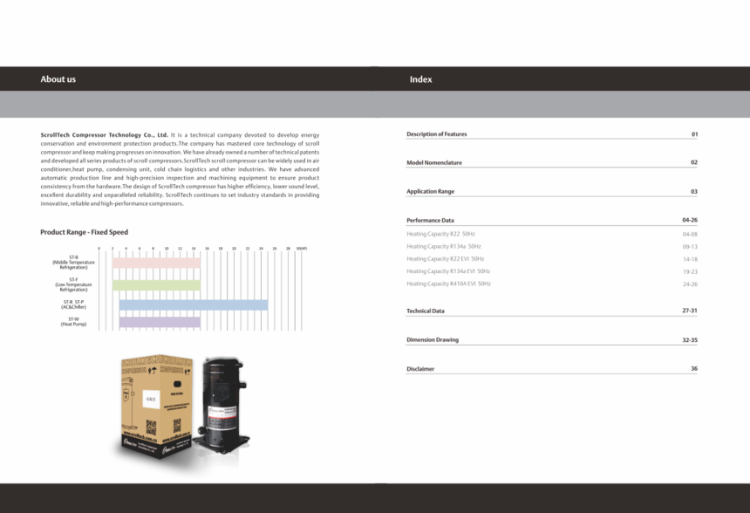Click page range "04-26" in index
The width and height of the screenshot is (750, 513).
pyautogui.click(x=690, y=220)
